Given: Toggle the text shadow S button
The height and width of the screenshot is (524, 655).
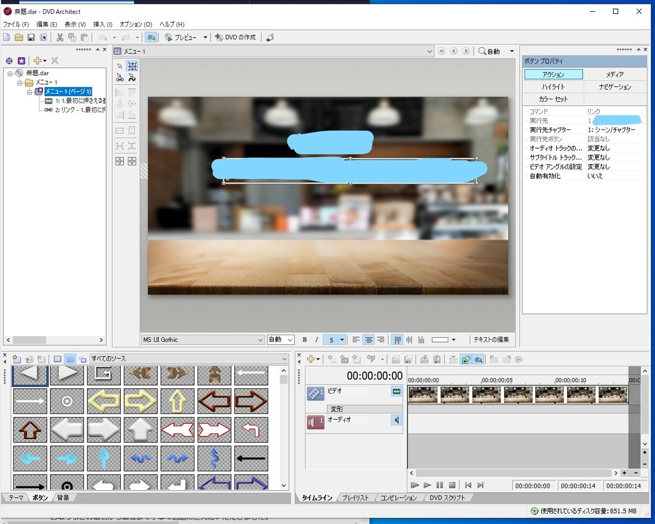Looking at the screenshot, I should 331,340.
